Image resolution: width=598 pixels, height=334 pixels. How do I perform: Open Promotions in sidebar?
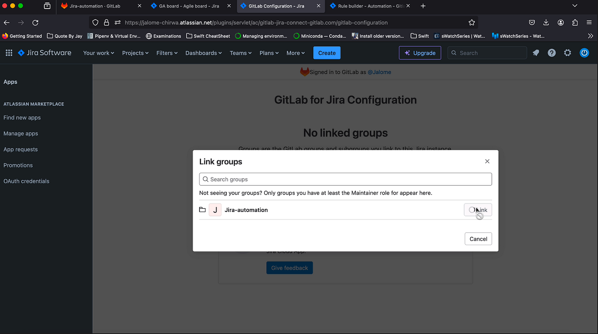tap(18, 165)
